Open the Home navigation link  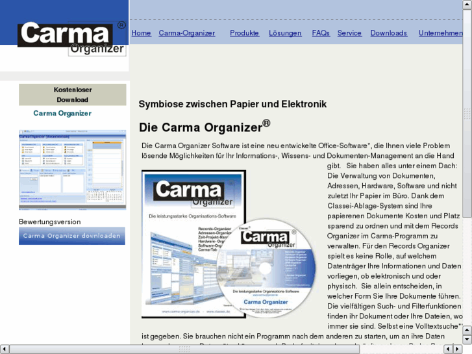tap(141, 33)
